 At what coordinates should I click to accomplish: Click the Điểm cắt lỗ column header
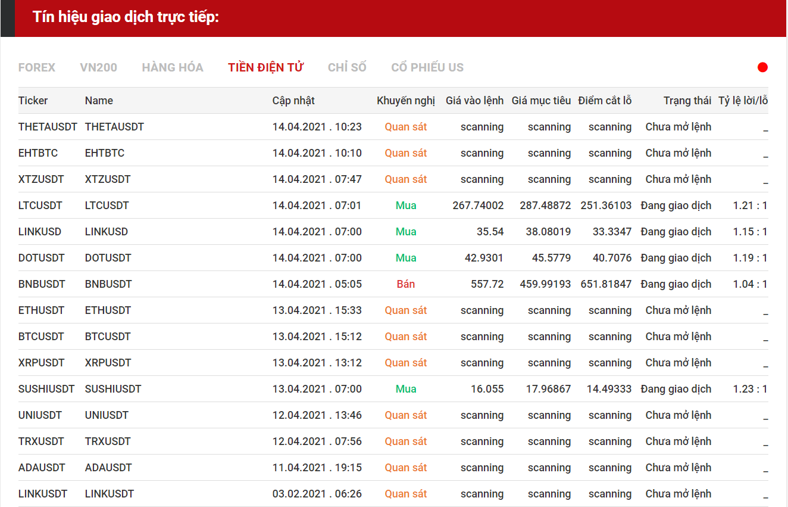pos(605,101)
